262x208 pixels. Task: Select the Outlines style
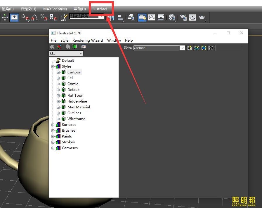click(x=74, y=113)
